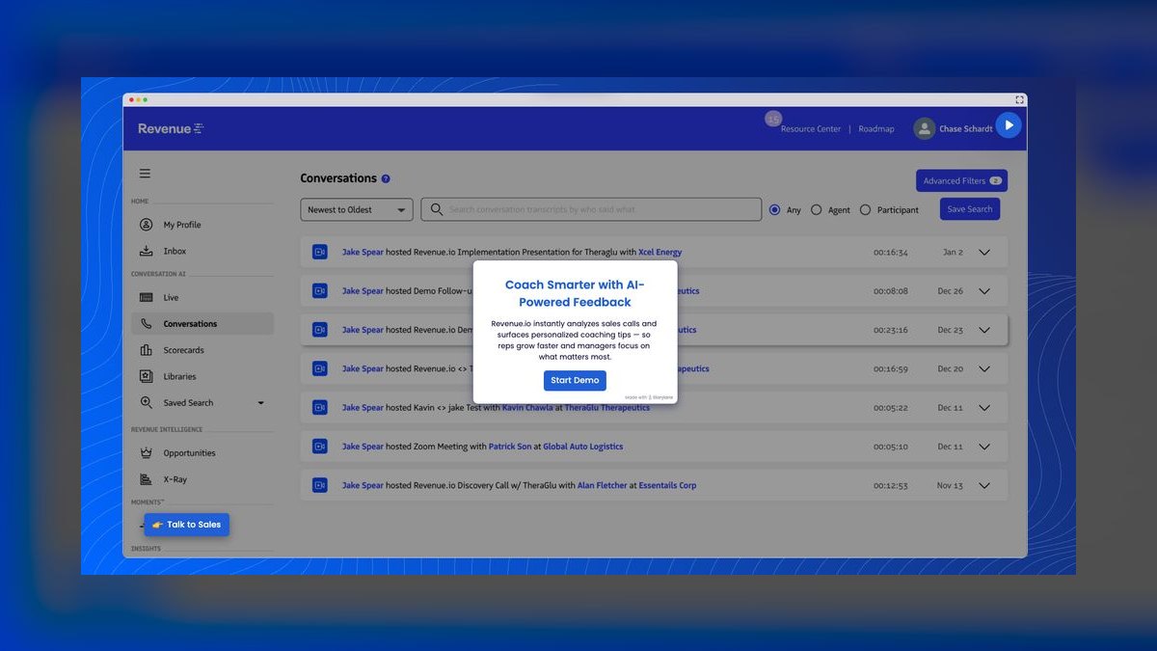Click the search conversation transcripts field
Viewport: 1157px width, 651px height.
(591, 209)
